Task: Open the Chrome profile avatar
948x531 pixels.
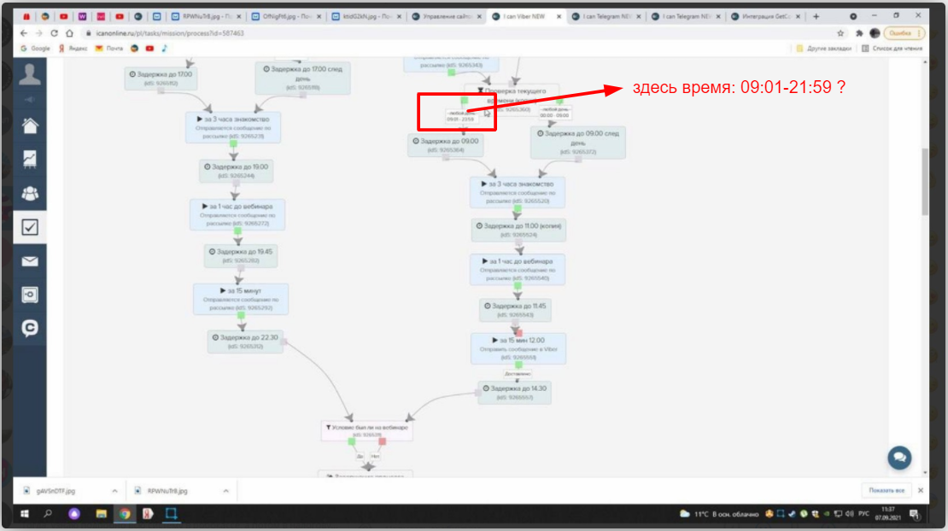Action: 875,33
